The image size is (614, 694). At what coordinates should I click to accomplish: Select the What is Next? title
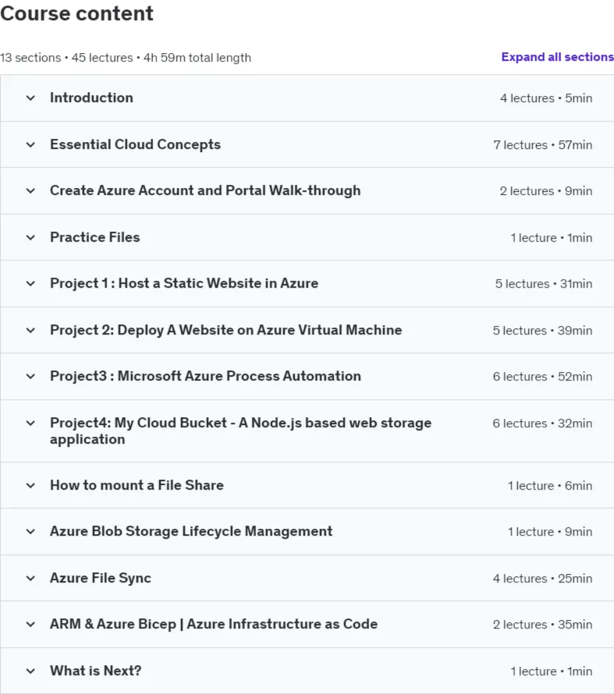point(96,671)
